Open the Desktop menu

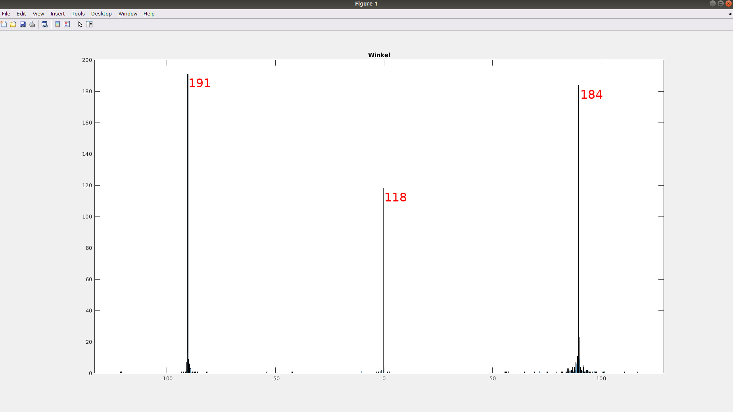click(101, 13)
